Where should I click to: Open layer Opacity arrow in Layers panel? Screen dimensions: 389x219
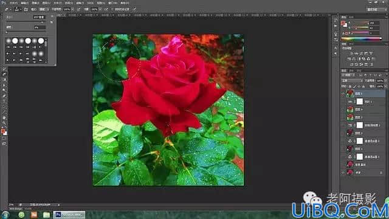(x=385, y=81)
